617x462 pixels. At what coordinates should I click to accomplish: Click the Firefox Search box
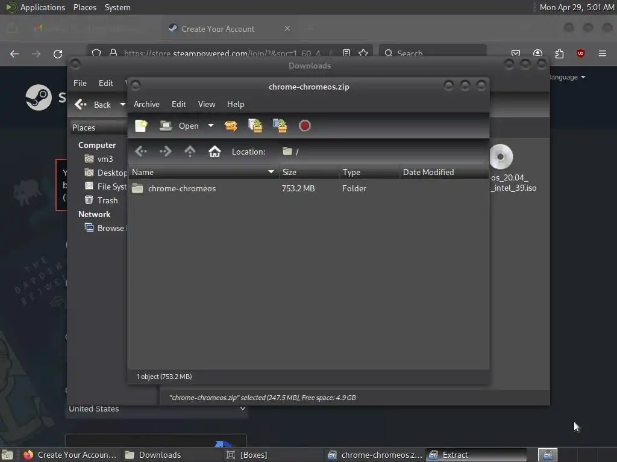coord(433,53)
